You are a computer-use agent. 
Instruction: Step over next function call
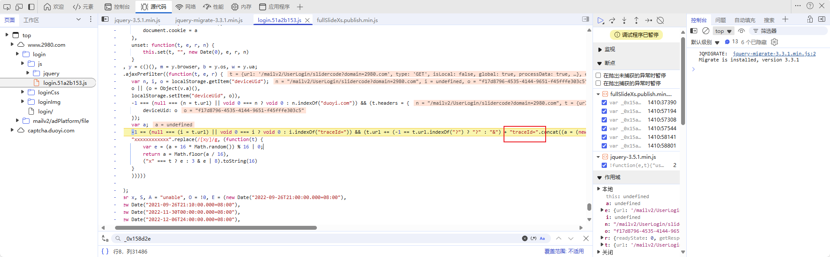(612, 20)
